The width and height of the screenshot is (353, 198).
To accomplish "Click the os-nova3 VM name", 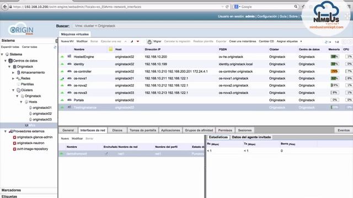I will pos(81,93).
